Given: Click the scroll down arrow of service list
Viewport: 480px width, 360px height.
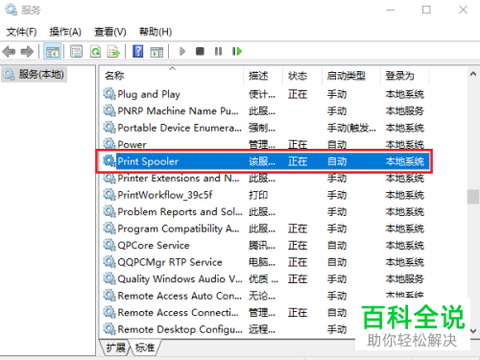Looking at the screenshot, I should click(x=473, y=331).
